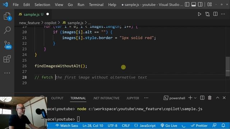Open feedback icon in status bar
Viewport: 230px width, 129px height.
point(214,125)
